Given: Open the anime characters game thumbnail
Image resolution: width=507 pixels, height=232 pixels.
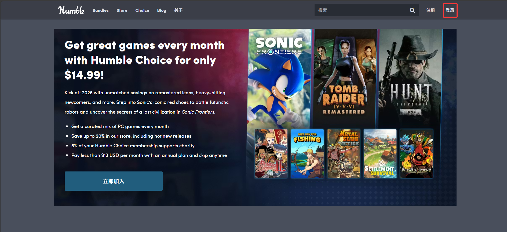Looking at the screenshot, I should (x=271, y=154).
